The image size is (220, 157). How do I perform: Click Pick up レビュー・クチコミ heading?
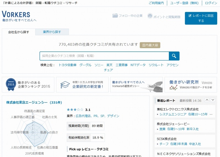89,149
